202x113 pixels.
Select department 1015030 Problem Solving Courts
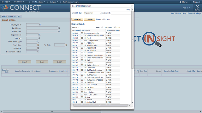pyautogui.click(x=75, y=35)
